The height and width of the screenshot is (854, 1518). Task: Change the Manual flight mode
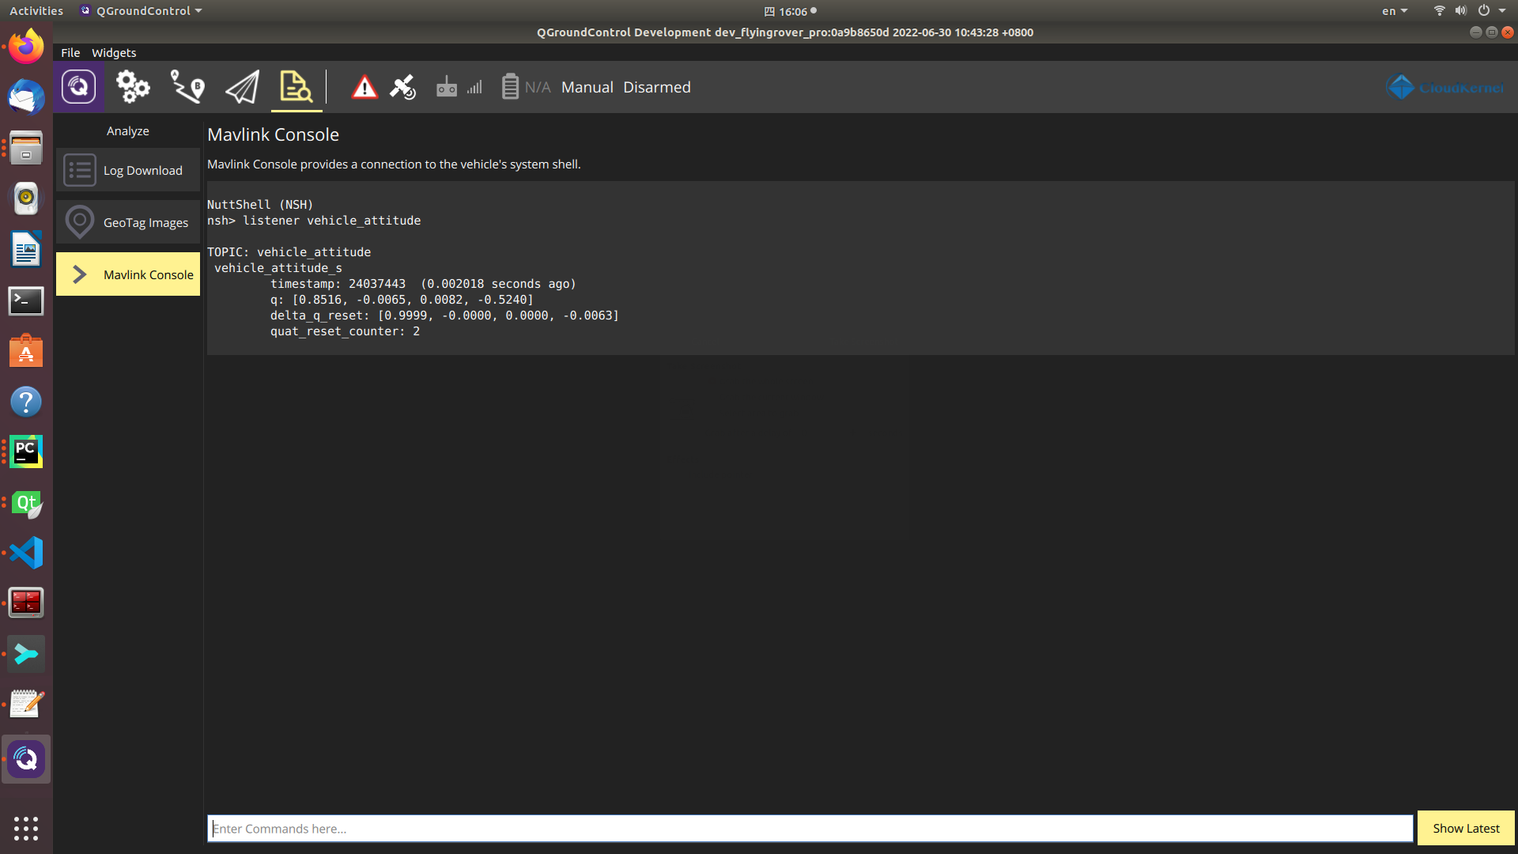point(587,87)
